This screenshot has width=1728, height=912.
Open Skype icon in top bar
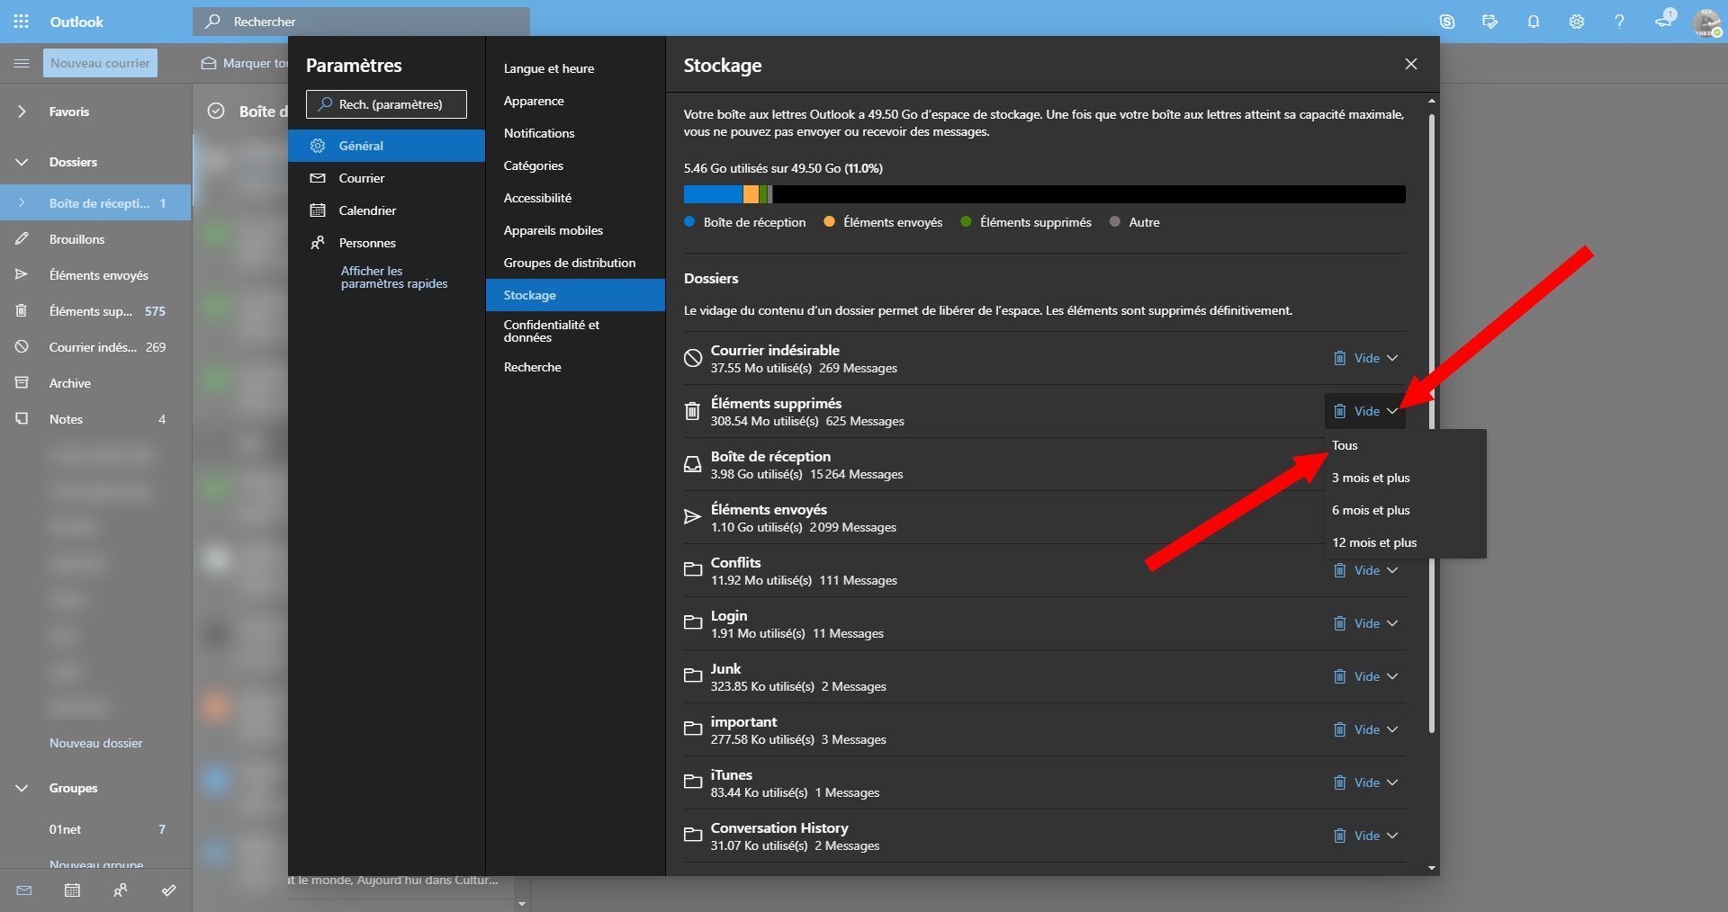click(x=1447, y=22)
